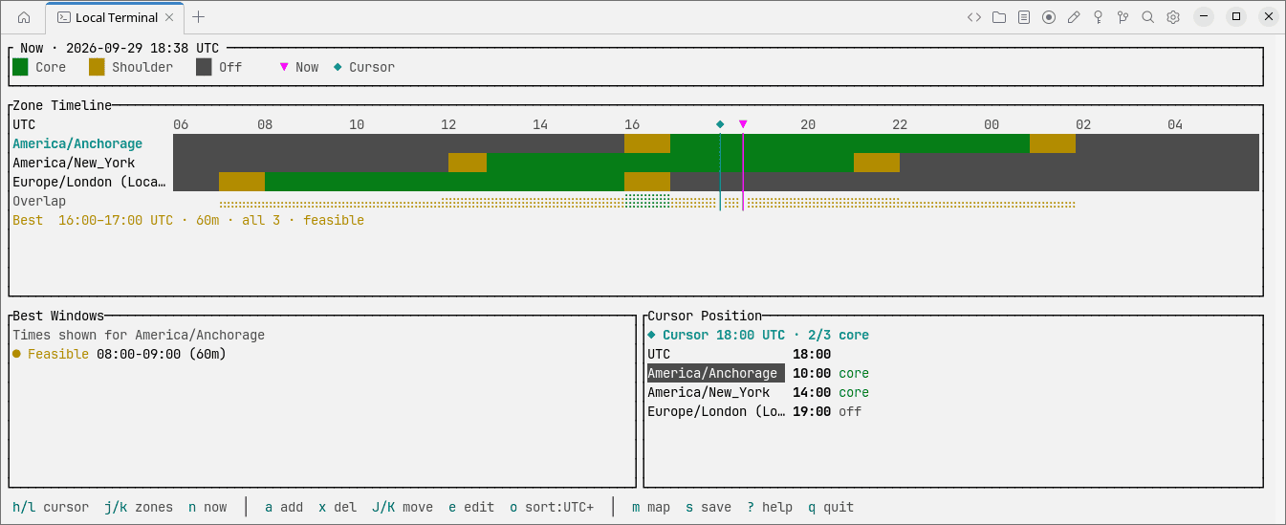Click the '? help' shortcut hint
The image size is (1286, 525).
click(770, 507)
